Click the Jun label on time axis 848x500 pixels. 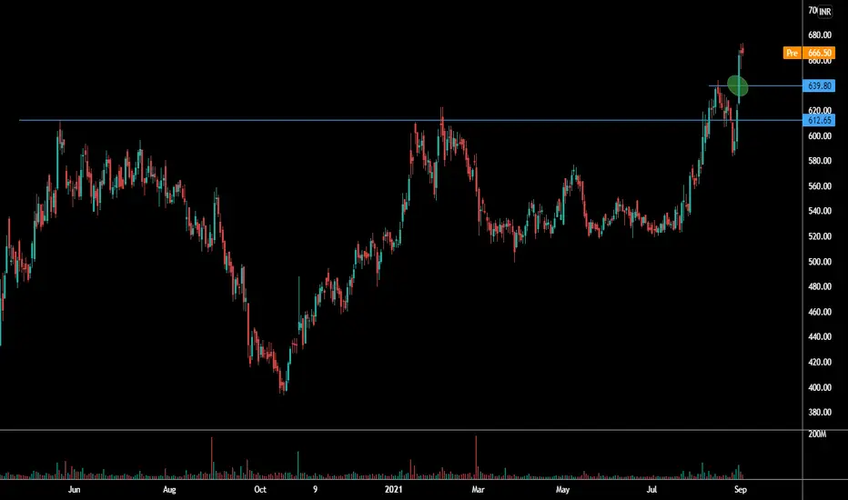[74, 490]
